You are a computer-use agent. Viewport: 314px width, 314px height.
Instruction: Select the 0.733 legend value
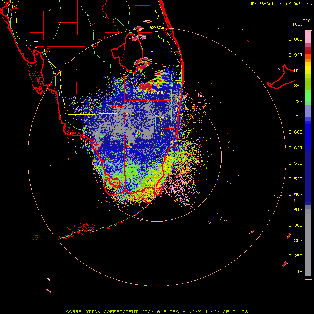pos(296,117)
